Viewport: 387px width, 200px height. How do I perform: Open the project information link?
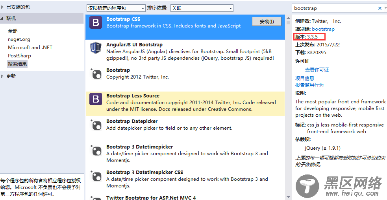click(x=305, y=78)
